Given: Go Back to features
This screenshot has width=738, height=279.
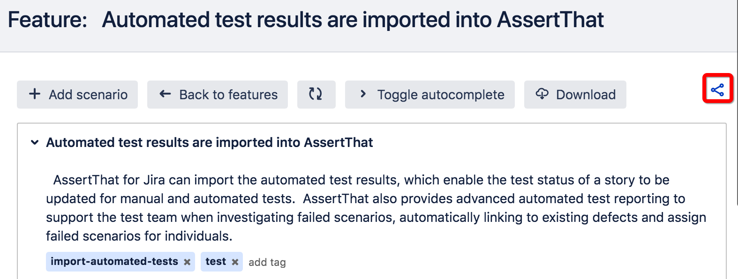Looking at the screenshot, I should click(218, 94).
